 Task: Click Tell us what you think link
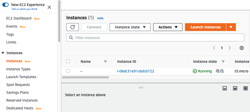coord(24,9)
